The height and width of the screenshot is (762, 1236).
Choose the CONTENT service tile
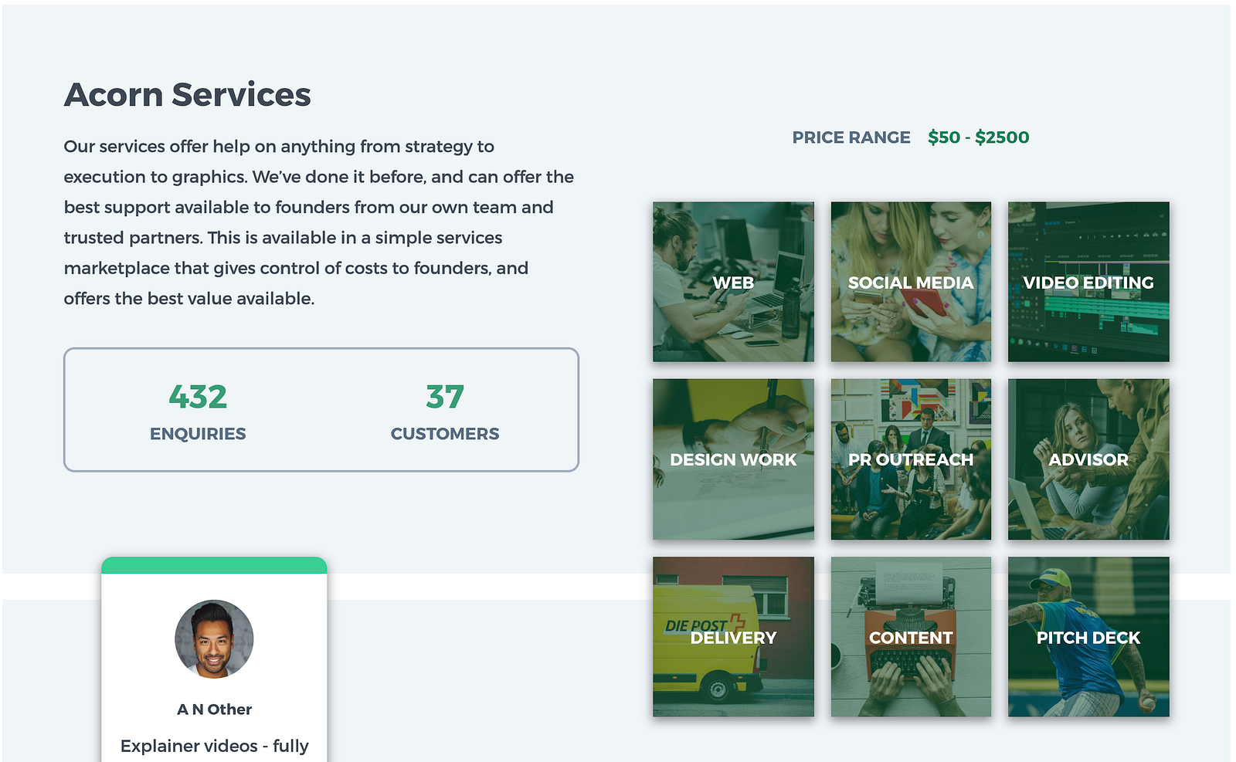911,637
